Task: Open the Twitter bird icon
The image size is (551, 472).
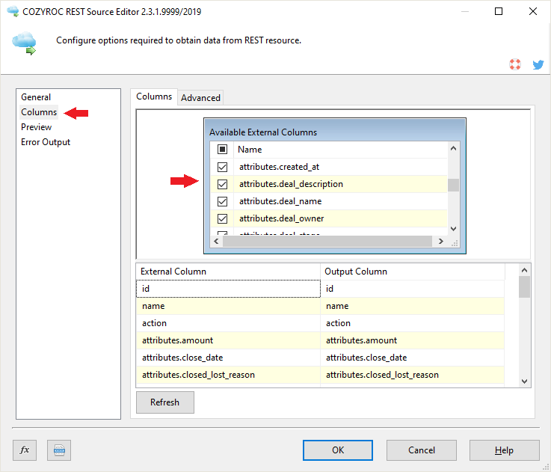Action: point(538,64)
